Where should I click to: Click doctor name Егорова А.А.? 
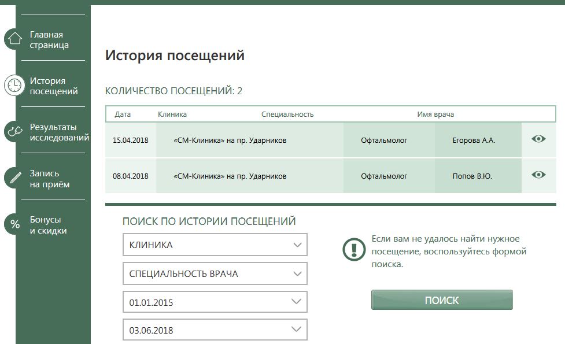coord(474,140)
